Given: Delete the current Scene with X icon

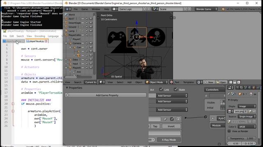Looking at the screenshot, I should pos(189,9).
